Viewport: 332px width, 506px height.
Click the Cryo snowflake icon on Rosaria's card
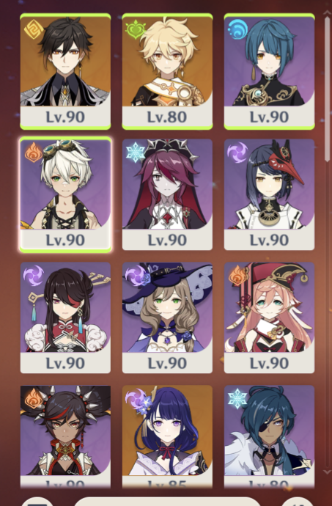click(136, 152)
